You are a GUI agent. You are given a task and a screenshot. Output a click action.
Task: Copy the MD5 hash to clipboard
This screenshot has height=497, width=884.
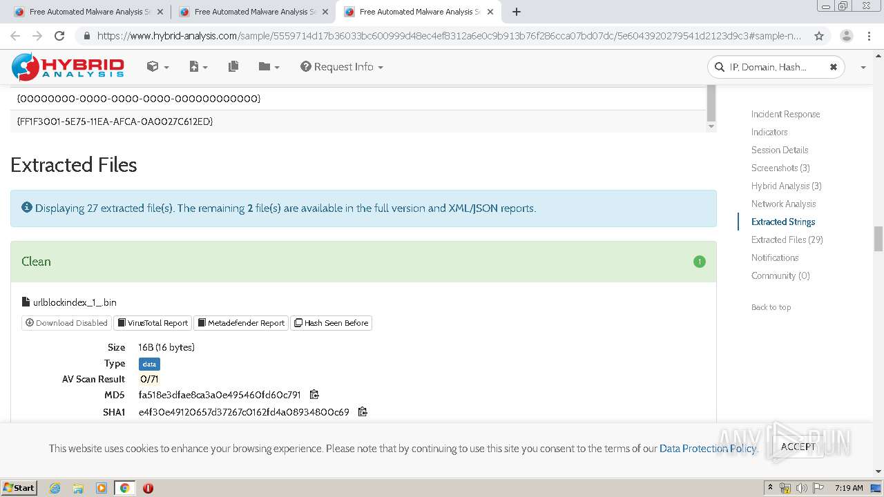(314, 395)
